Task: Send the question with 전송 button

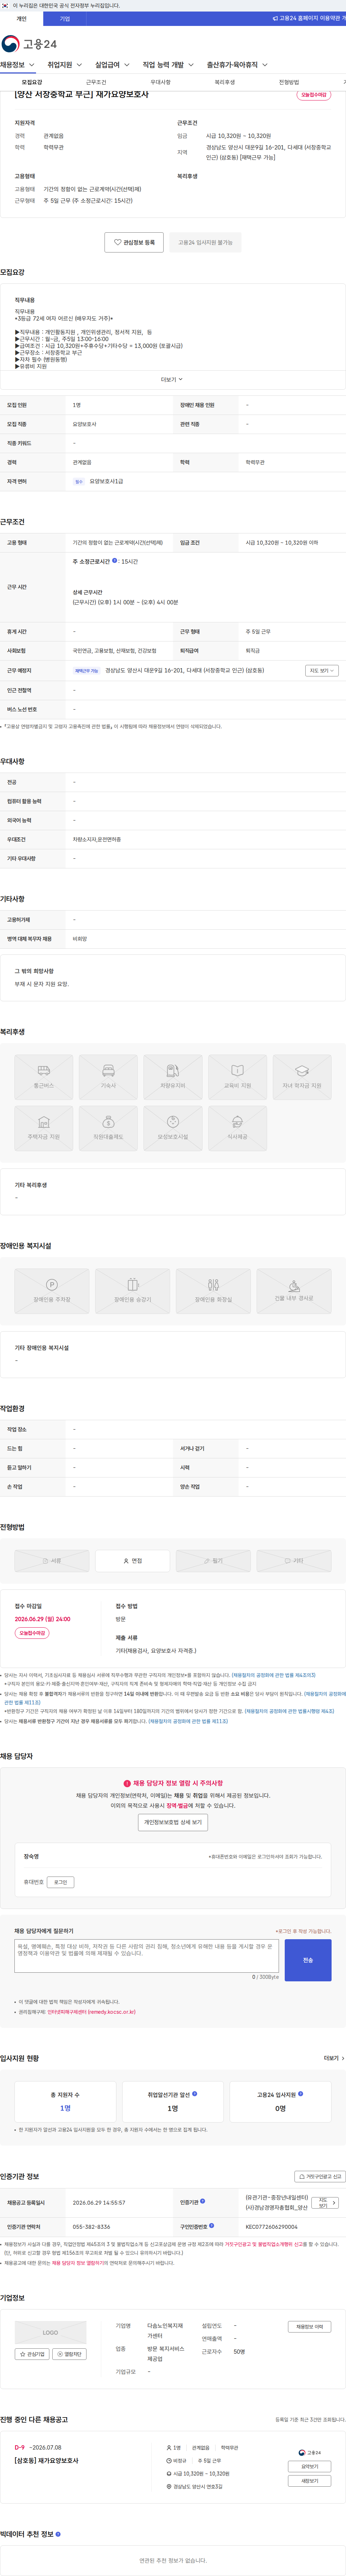Action: (308, 1960)
